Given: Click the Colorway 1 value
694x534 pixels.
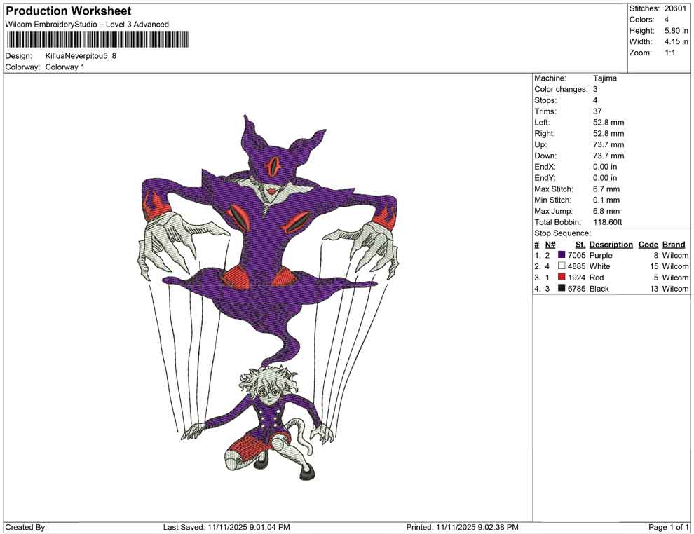Looking at the screenshot, I should pyautogui.click(x=64, y=67).
